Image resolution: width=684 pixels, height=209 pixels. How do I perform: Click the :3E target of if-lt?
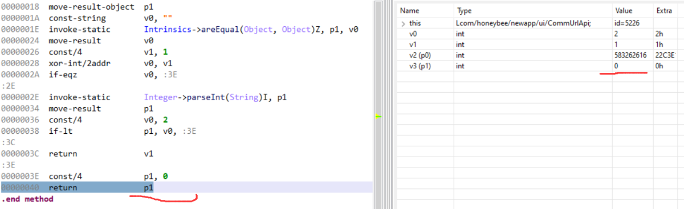tap(190, 131)
